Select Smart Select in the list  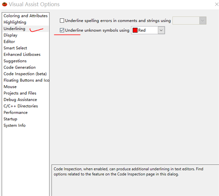coord(15,48)
